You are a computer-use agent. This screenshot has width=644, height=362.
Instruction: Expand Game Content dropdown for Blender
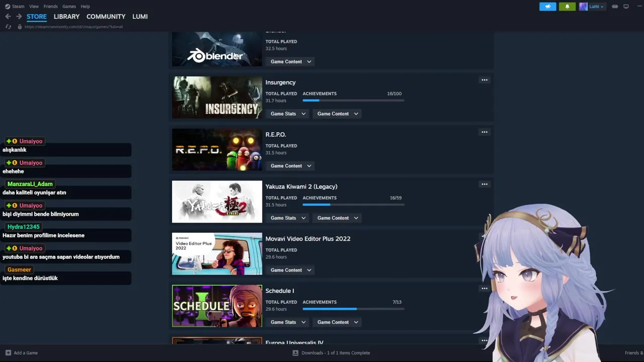[291, 62]
